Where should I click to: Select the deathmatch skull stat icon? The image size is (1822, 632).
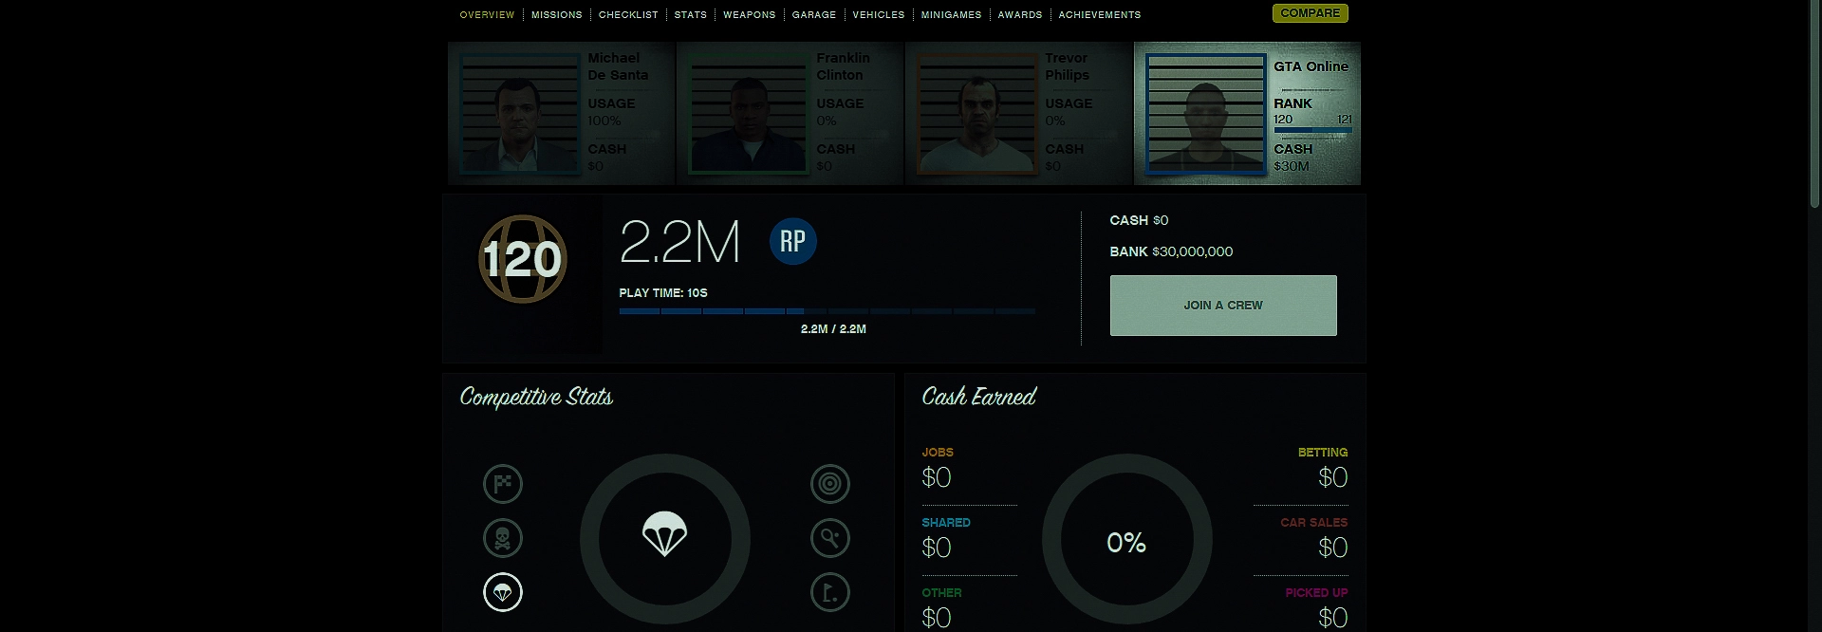pos(503,538)
